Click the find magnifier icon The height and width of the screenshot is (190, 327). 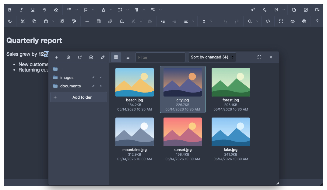pos(250,21)
